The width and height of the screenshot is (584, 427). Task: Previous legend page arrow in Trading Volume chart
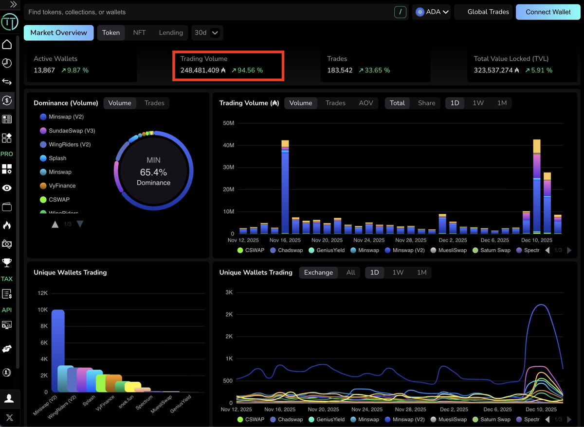click(547, 250)
